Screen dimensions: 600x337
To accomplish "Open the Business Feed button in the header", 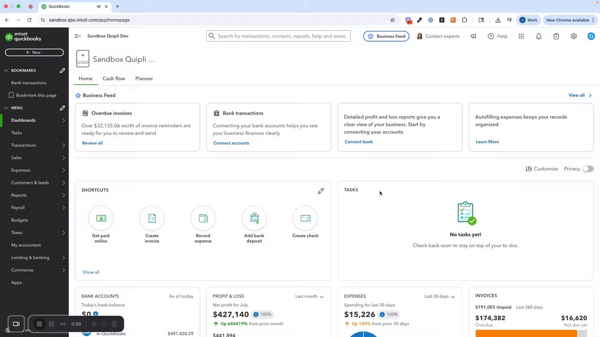I will click(386, 36).
